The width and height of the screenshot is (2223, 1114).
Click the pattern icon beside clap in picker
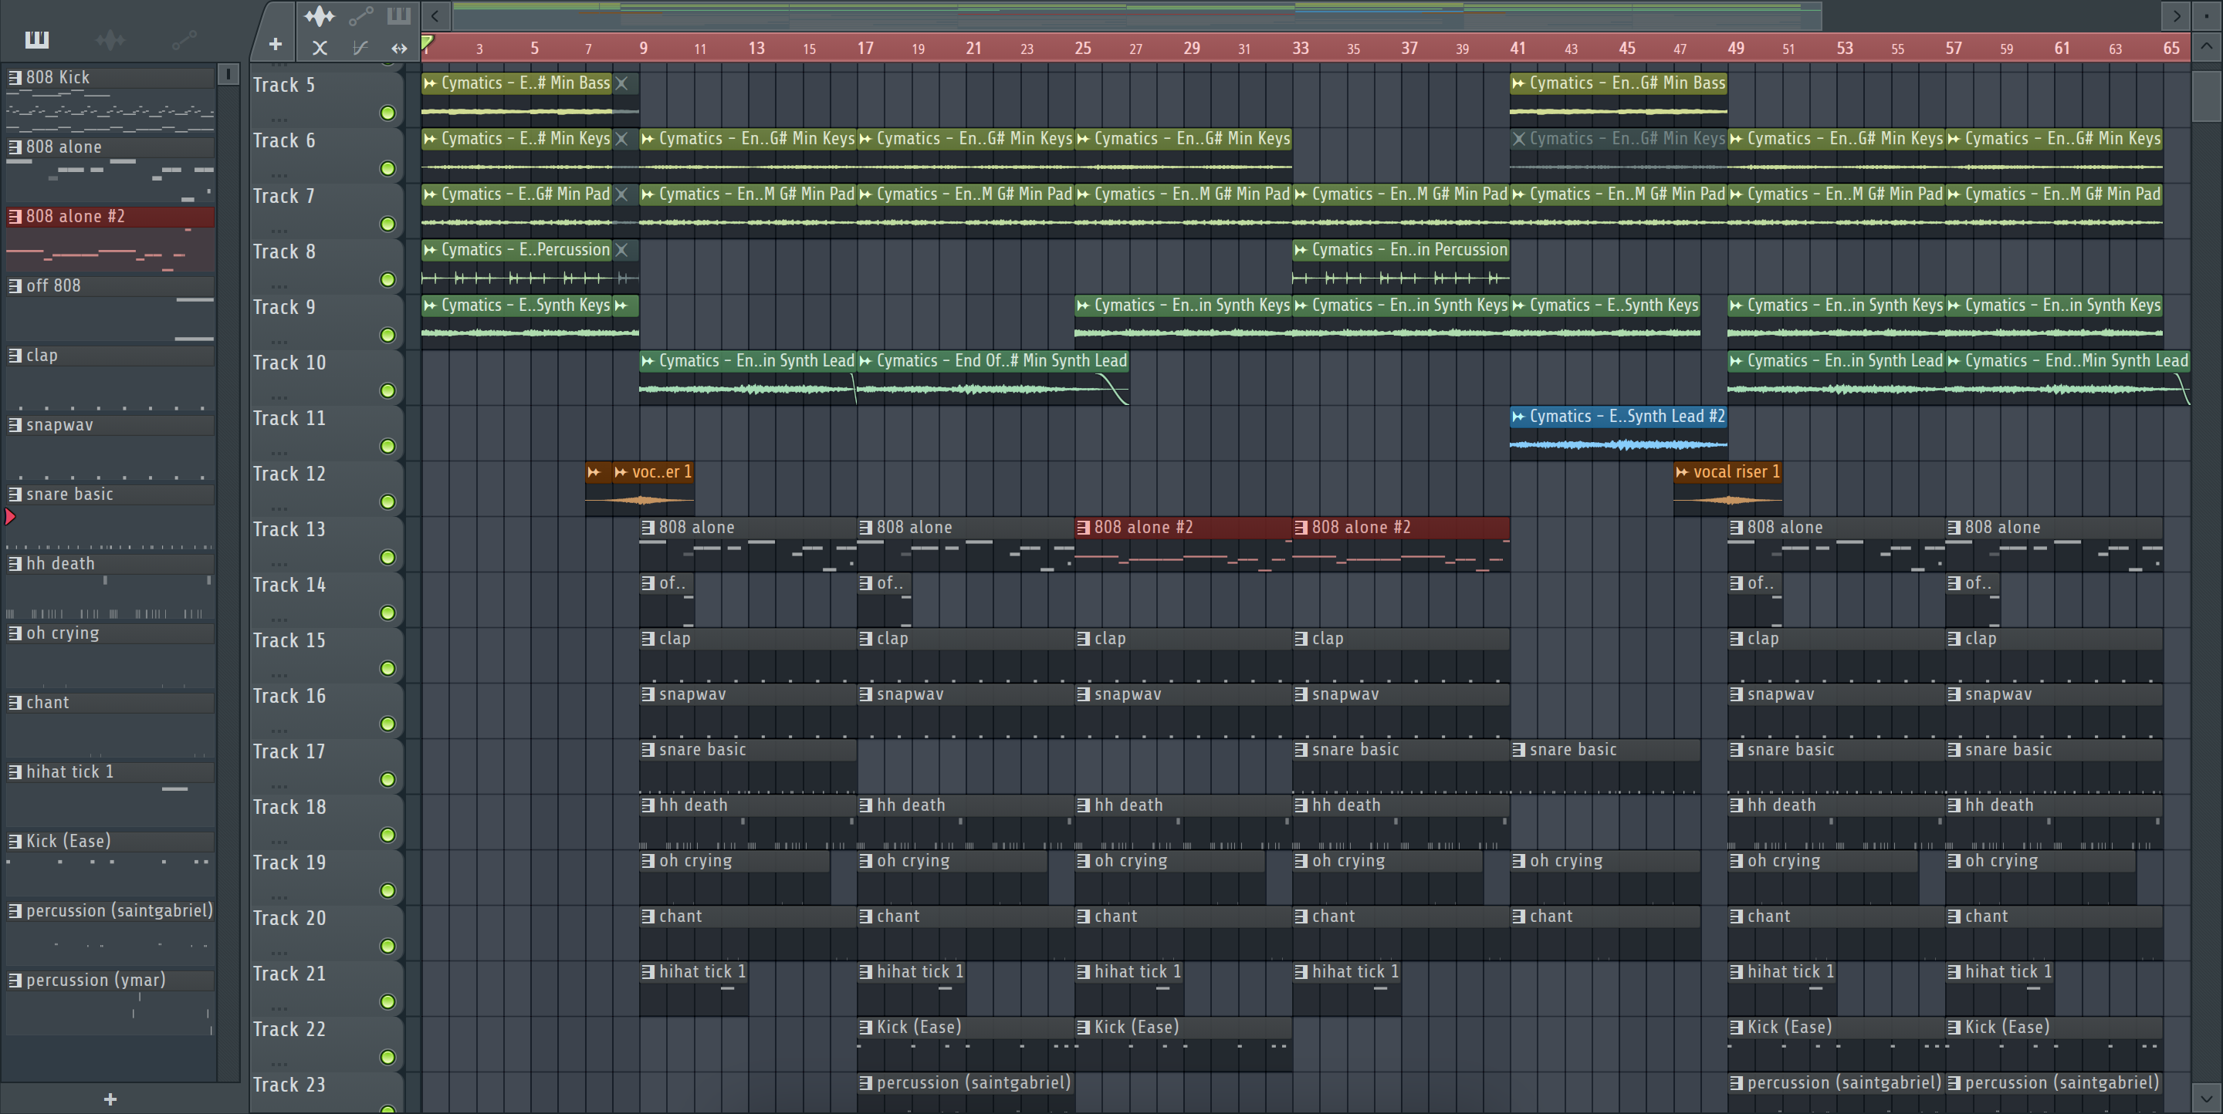click(x=15, y=355)
